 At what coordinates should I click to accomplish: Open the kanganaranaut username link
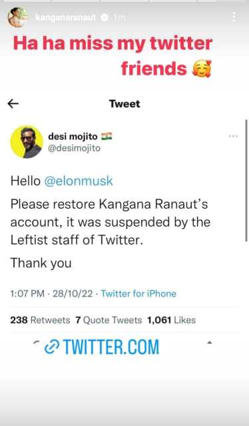click(66, 17)
